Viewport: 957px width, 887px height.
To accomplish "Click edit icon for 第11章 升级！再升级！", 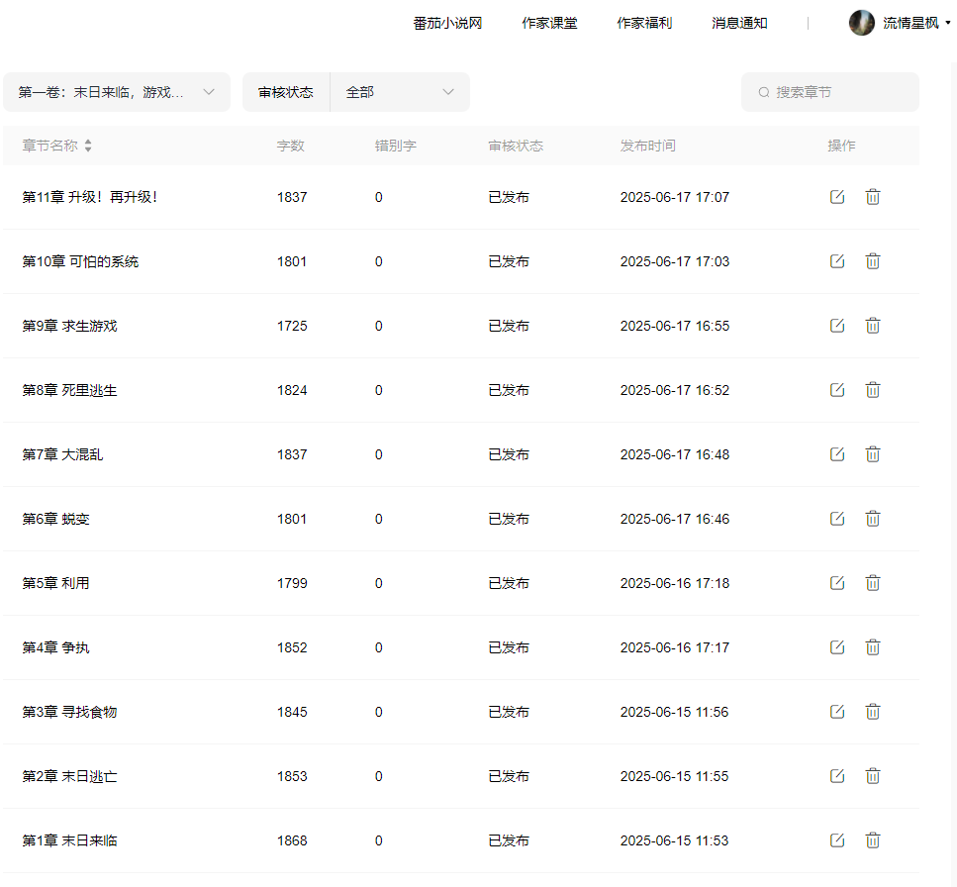I will coord(837,197).
